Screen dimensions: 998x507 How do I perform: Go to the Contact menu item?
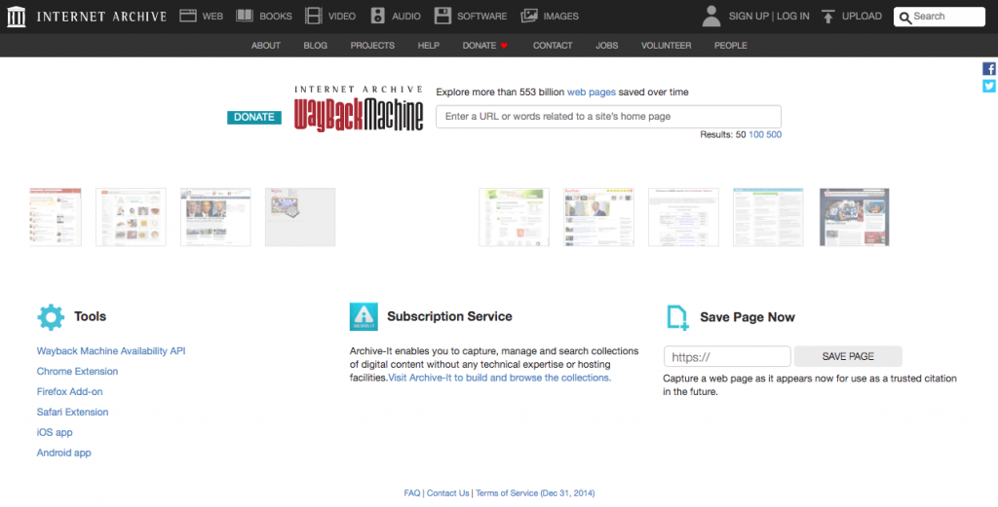(553, 46)
